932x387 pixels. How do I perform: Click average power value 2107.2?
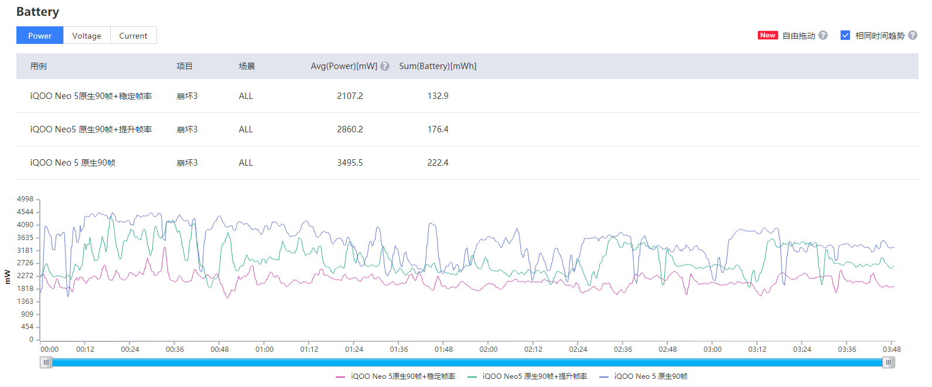350,96
